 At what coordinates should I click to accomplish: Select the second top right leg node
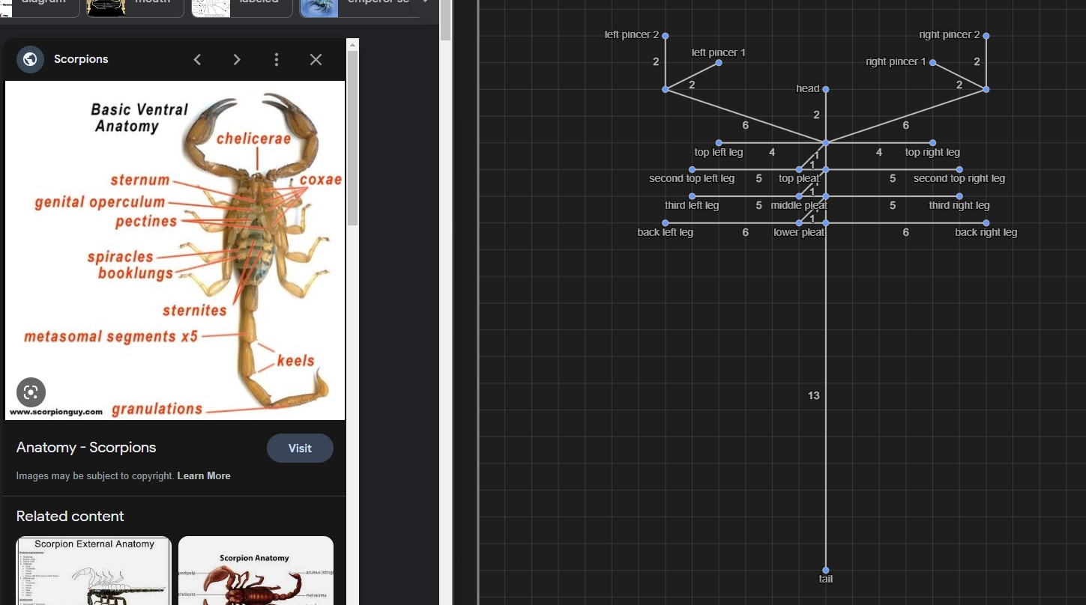(959, 169)
